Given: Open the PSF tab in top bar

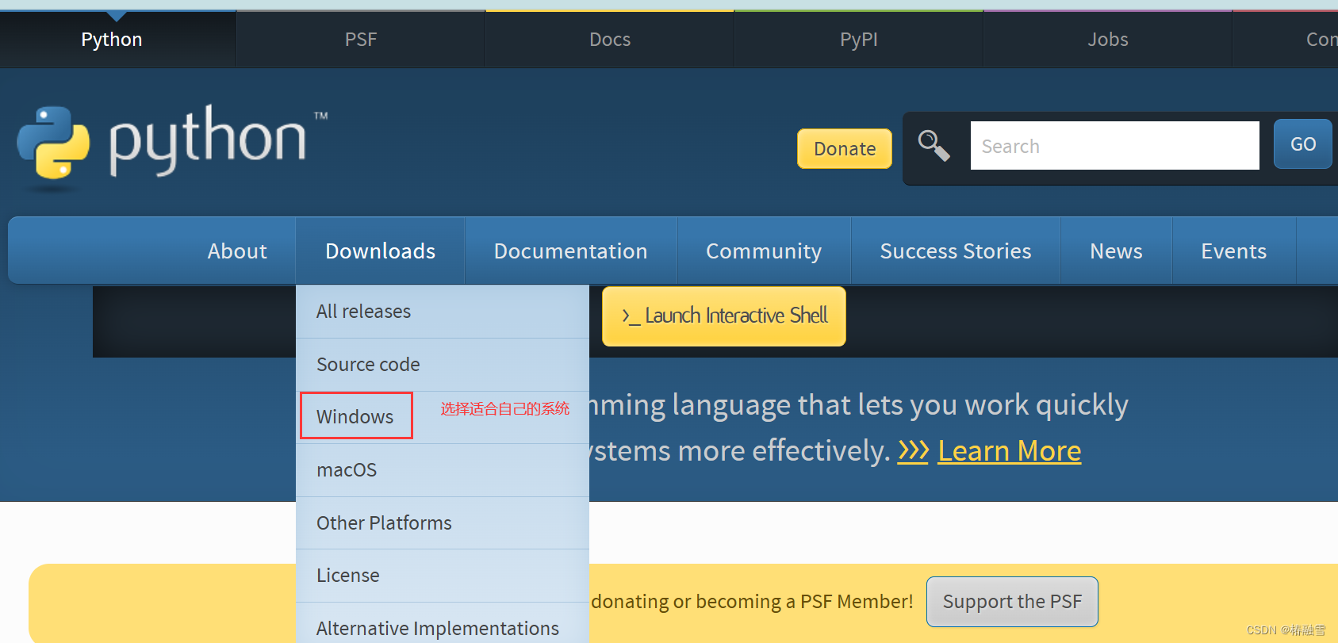Looking at the screenshot, I should click(x=361, y=40).
